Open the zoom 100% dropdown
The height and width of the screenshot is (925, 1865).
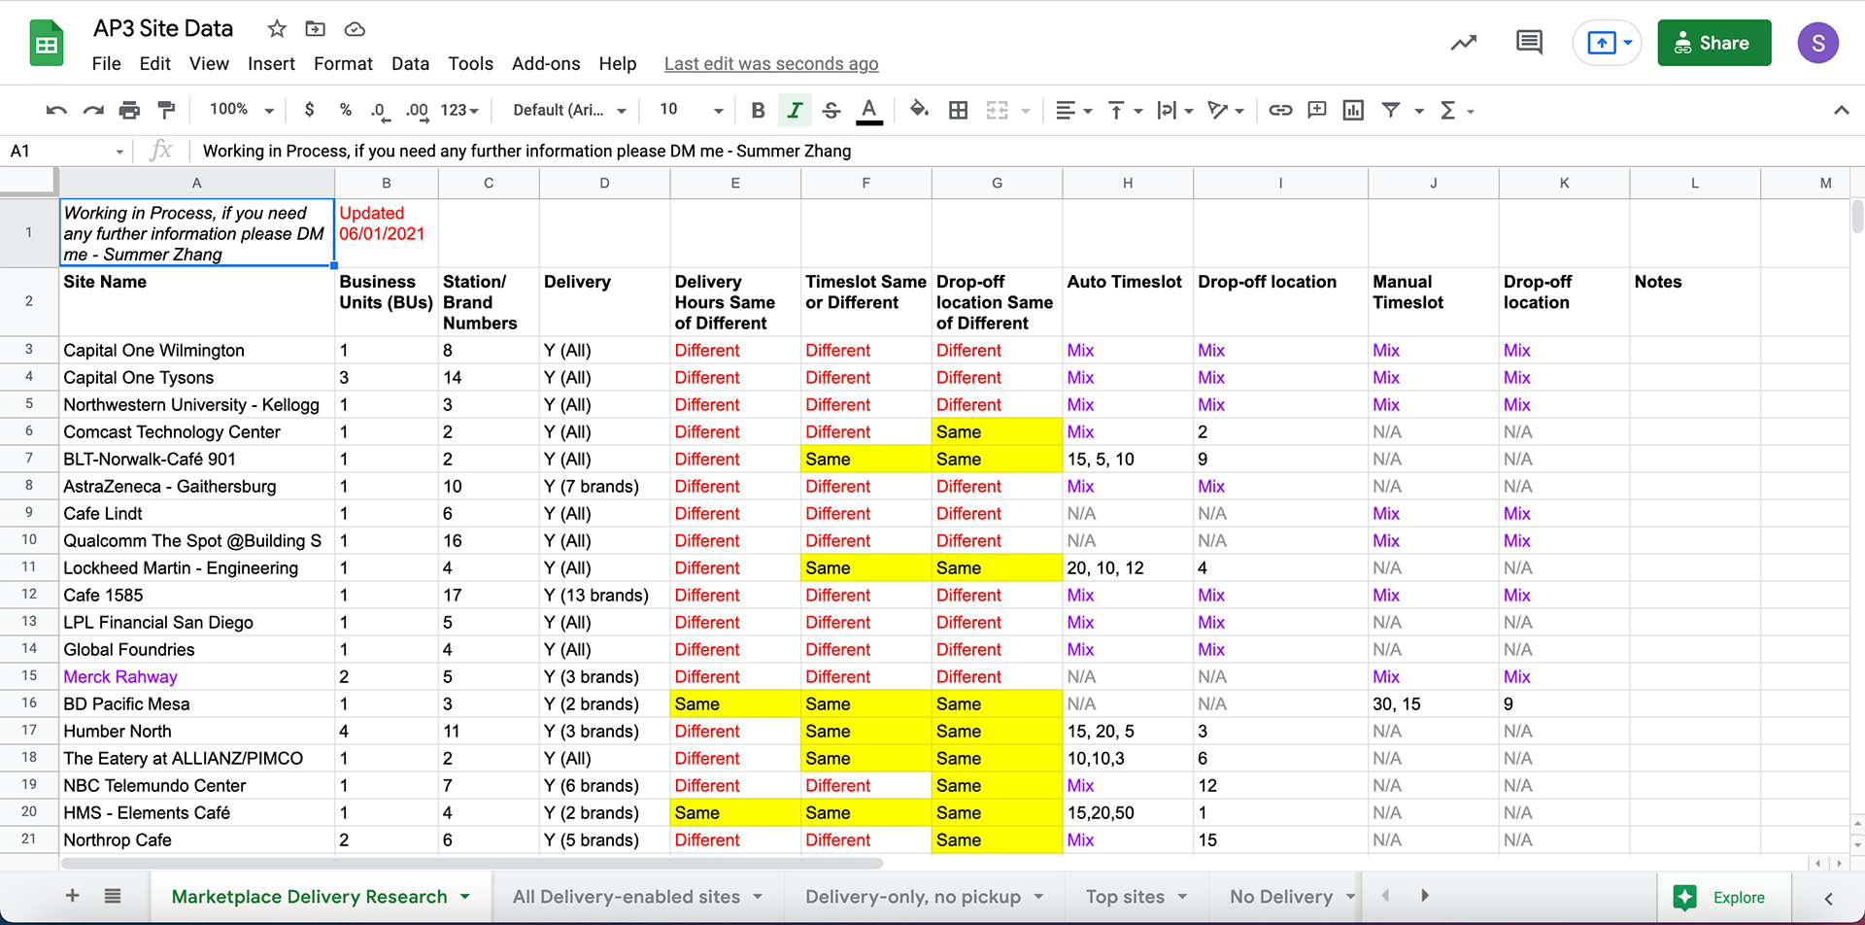click(x=241, y=110)
